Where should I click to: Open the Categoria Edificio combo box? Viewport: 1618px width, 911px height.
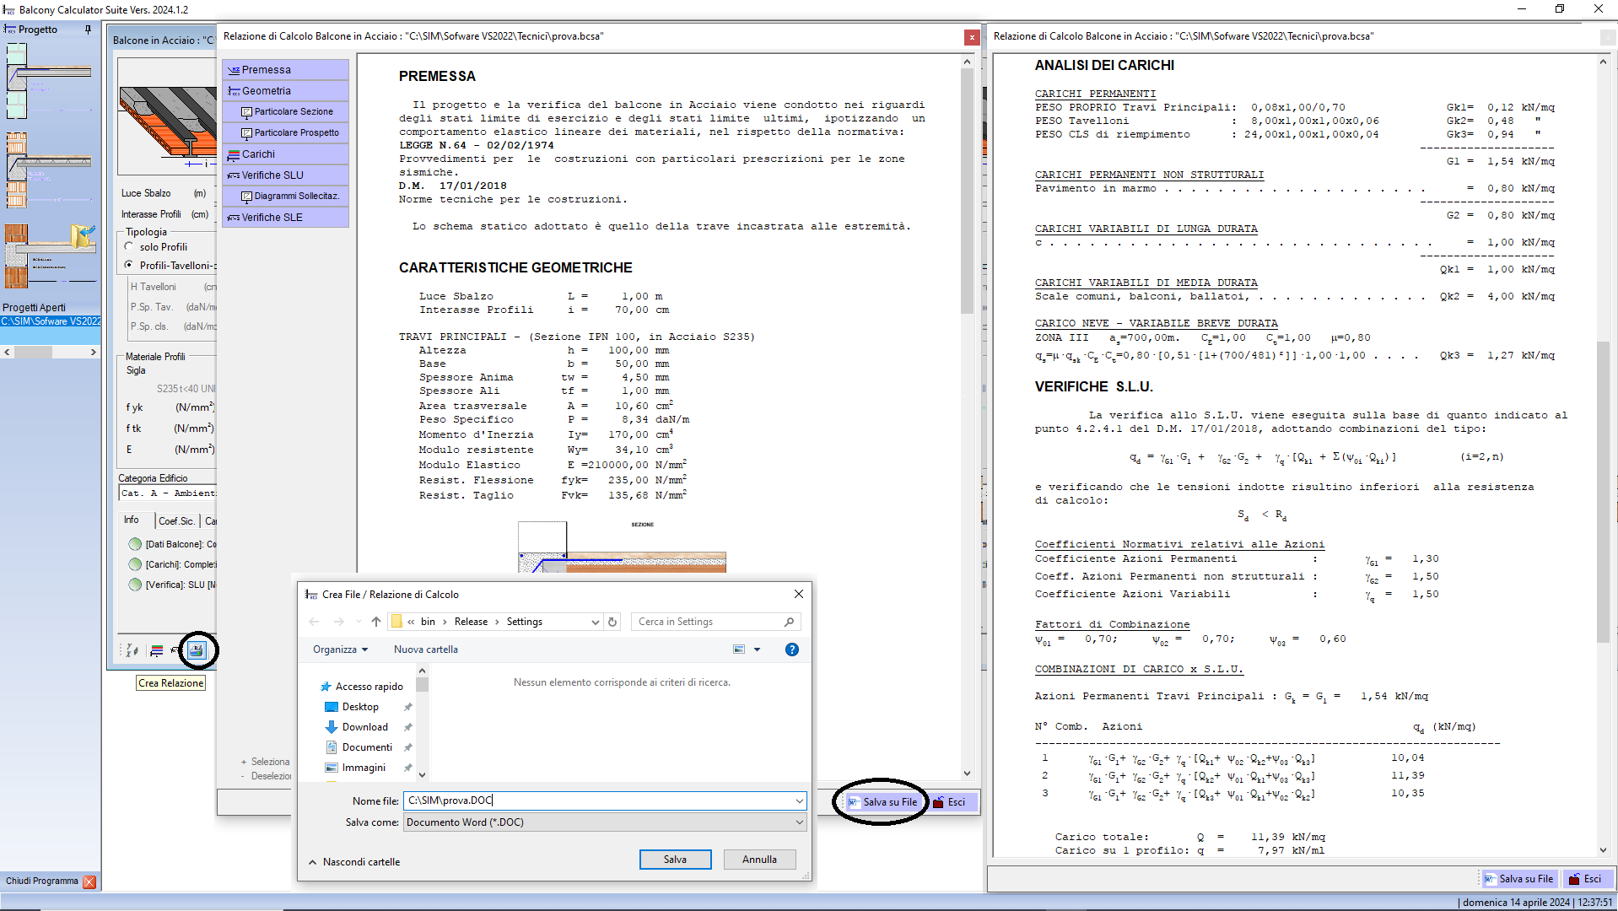[167, 493]
